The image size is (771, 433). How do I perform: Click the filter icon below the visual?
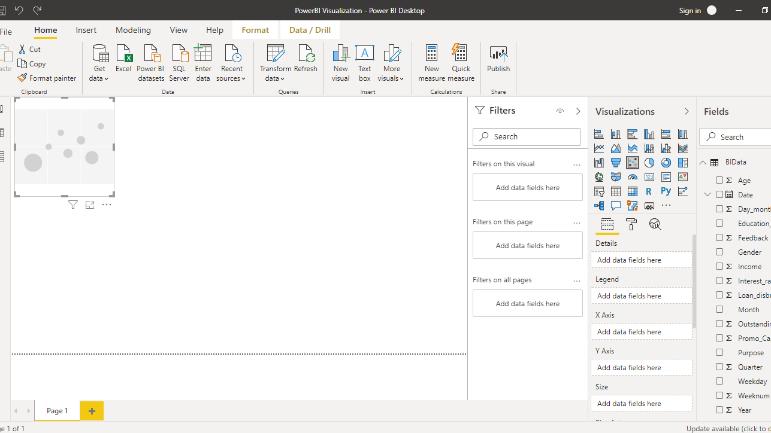73,205
